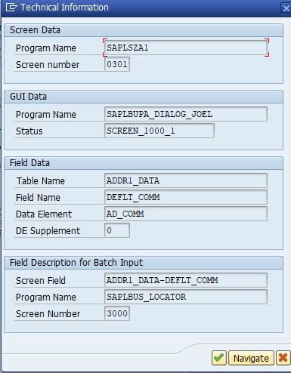Select the Table Name field ADDR1_DATA

[x=186, y=180]
